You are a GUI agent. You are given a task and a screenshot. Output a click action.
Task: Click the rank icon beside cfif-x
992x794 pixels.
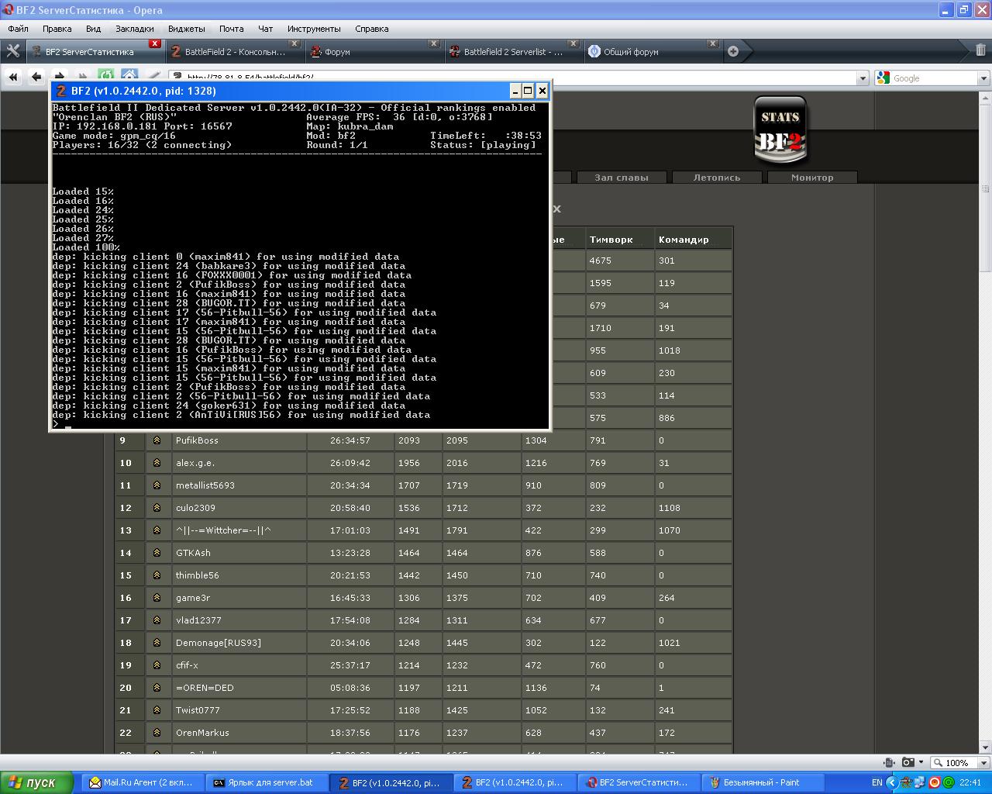[157, 665]
